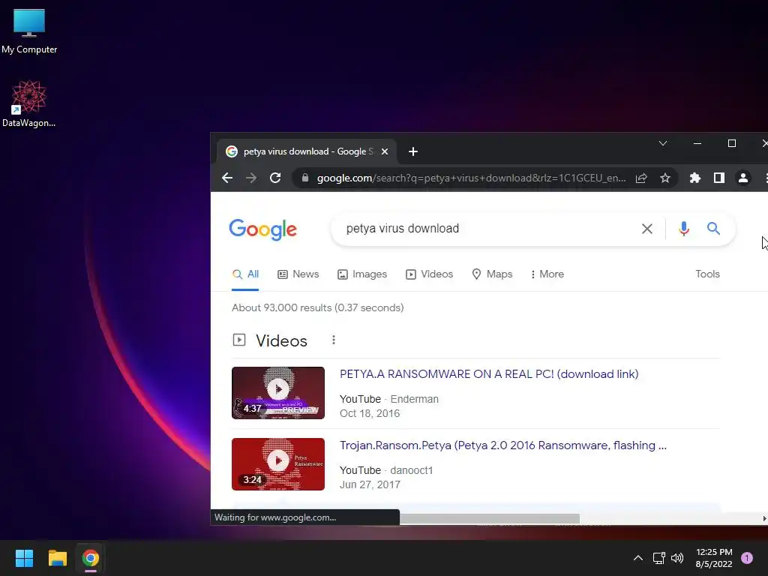Open the clock showing 12:25 PM
This screenshot has height=576, width=768.
point(714,558)
